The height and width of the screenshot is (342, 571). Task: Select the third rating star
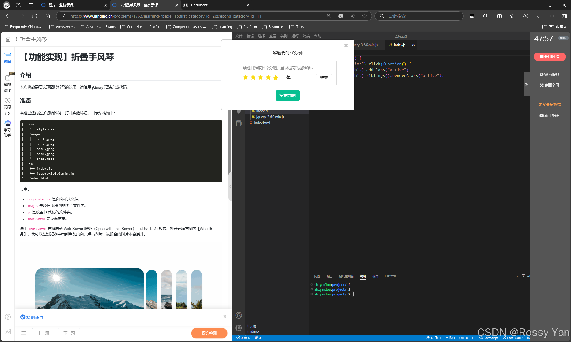pos(261,77)
